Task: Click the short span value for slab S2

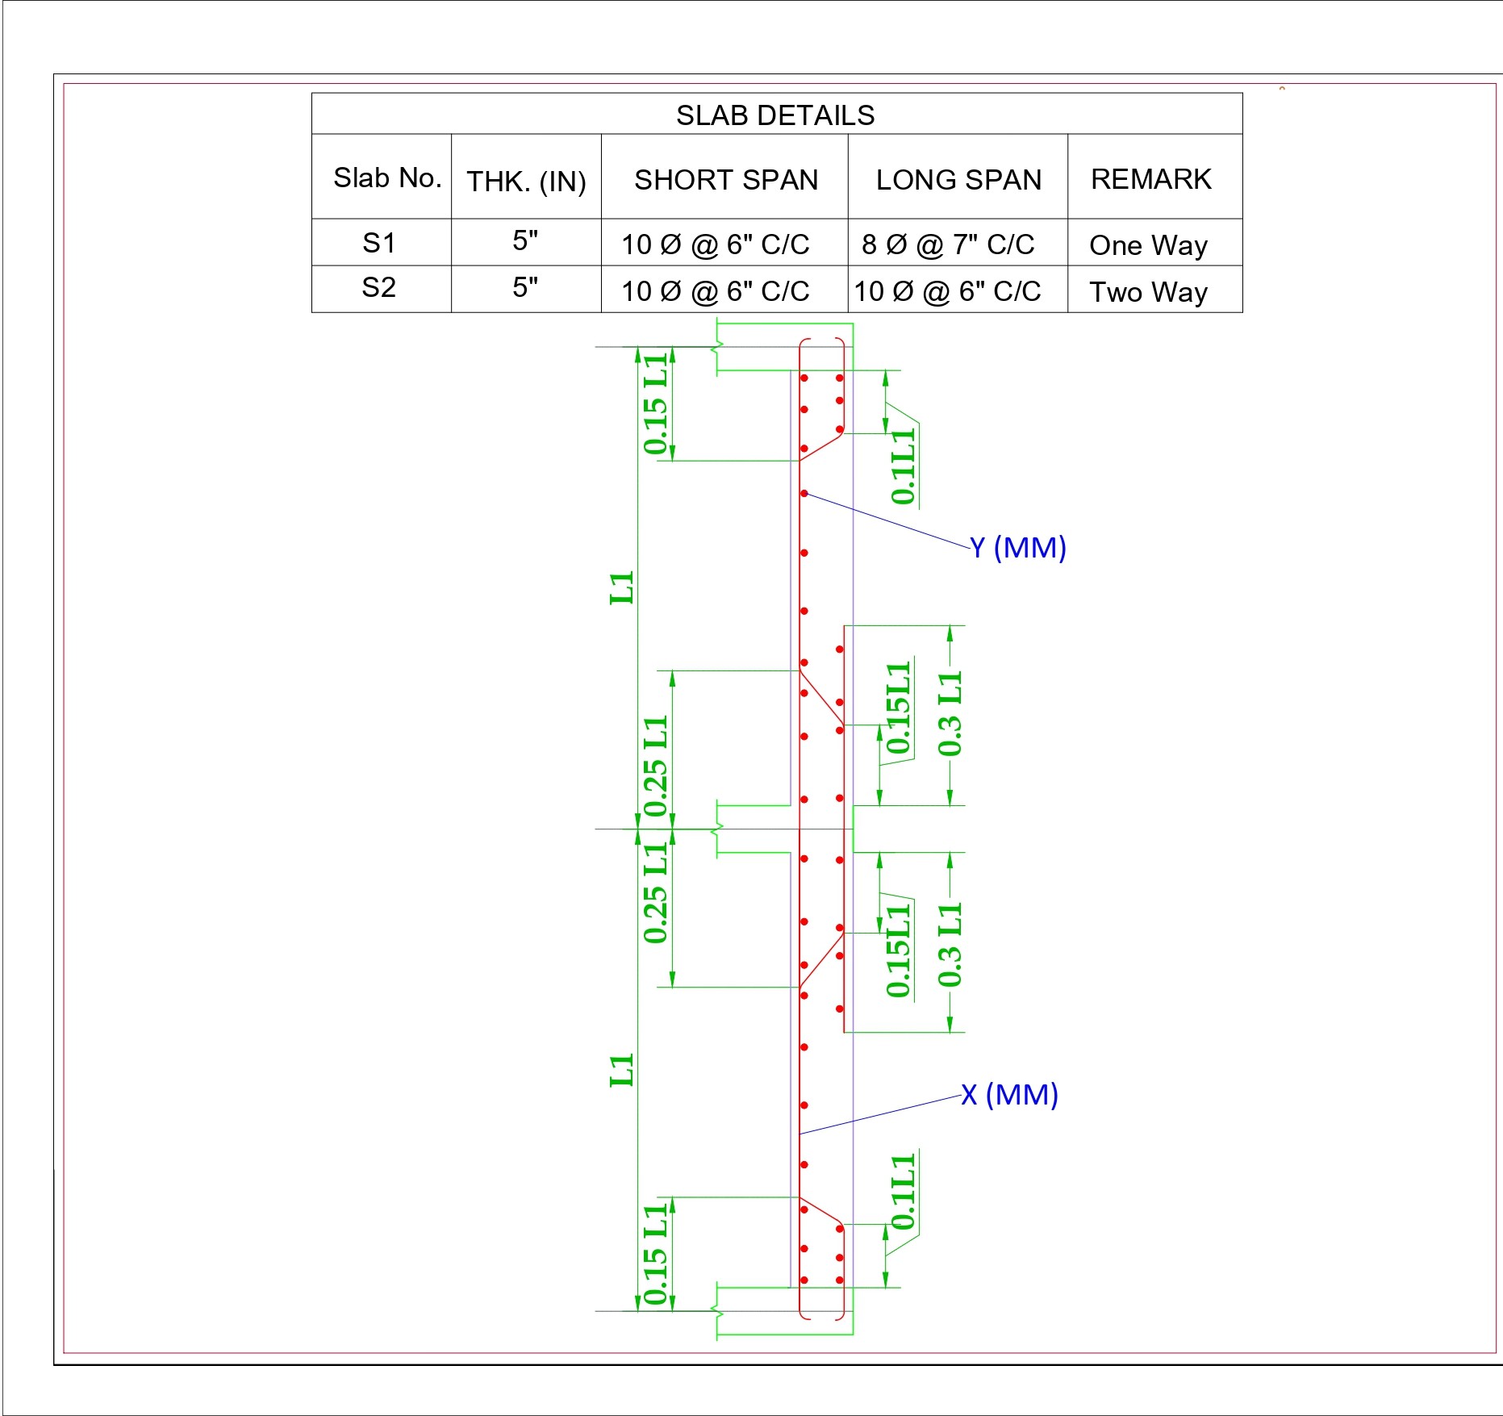Action: pyautogui.click(x=715, y=291)
